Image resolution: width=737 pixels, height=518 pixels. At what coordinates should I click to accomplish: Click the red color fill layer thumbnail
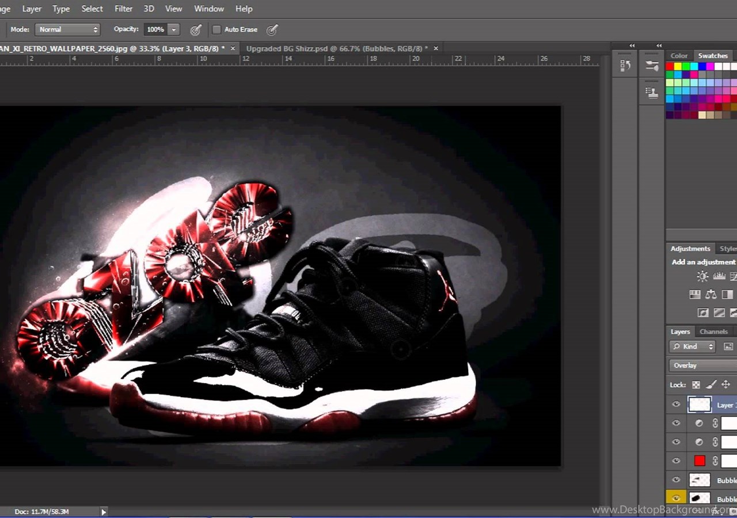tap(700, 460)
